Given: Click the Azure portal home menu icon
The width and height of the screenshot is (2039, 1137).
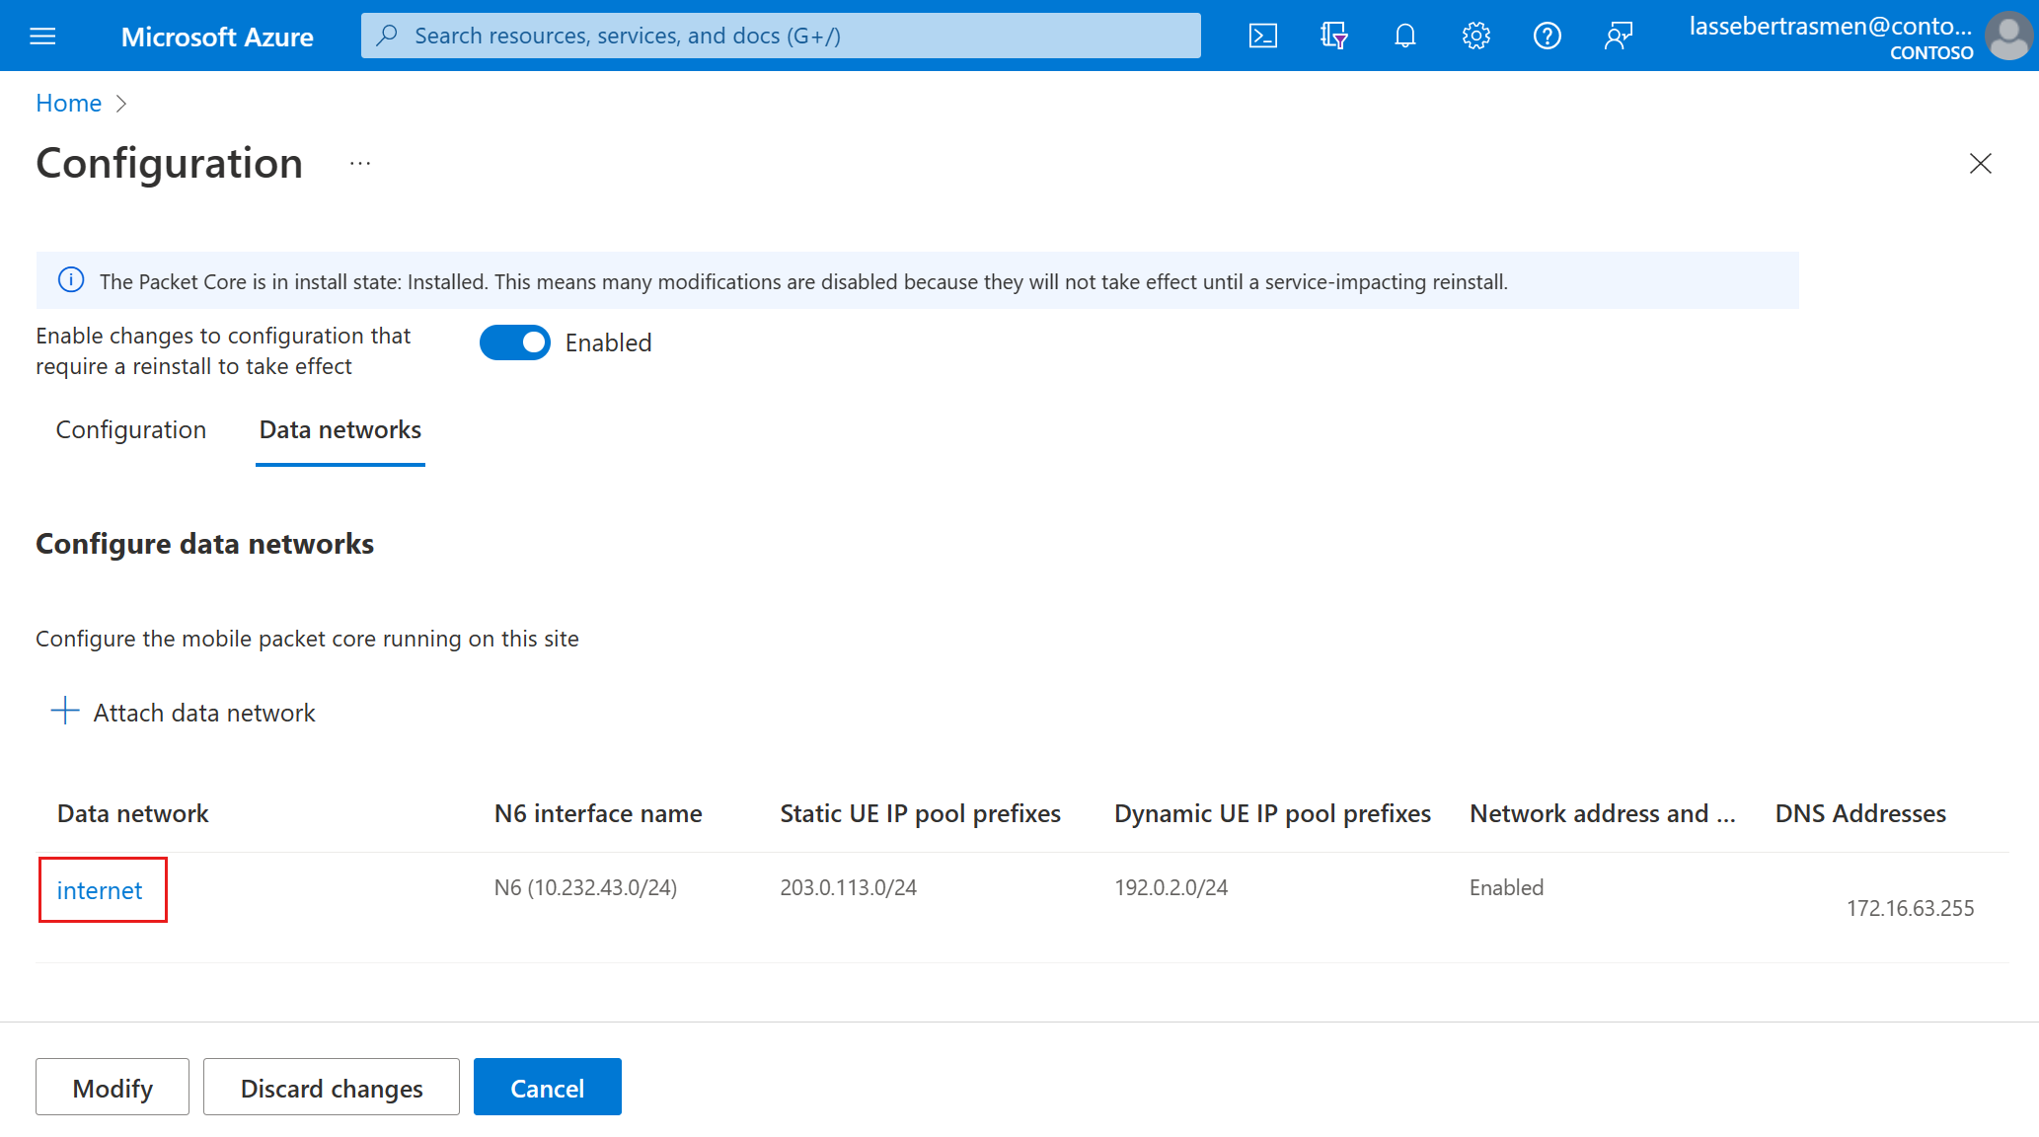Looking at the screenshot, I should click(42, 37).
